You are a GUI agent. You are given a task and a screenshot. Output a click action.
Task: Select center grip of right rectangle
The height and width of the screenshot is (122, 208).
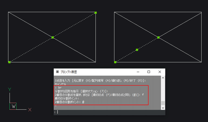pyautogui.click(x=158, y=37)
